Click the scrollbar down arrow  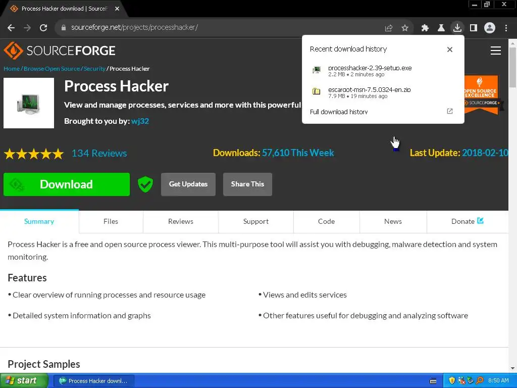pyautogui.click(x=513, y=368)
